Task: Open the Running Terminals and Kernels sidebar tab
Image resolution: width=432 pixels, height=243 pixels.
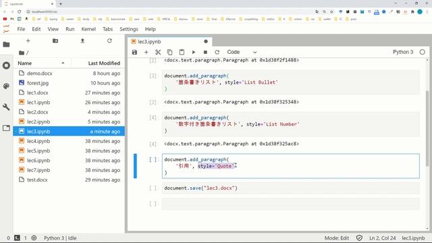Action: [x=6, y=65]
